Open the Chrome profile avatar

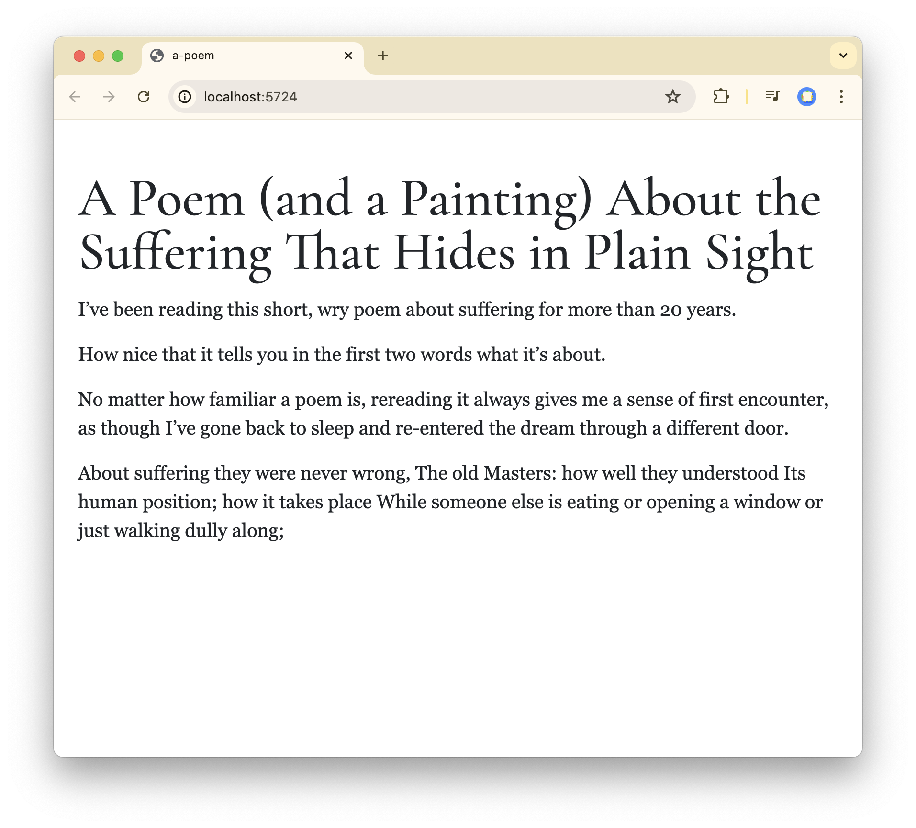[806, 97]
